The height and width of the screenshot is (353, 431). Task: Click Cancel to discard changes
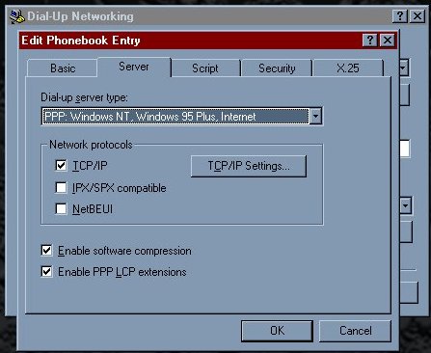coord(355,331)
